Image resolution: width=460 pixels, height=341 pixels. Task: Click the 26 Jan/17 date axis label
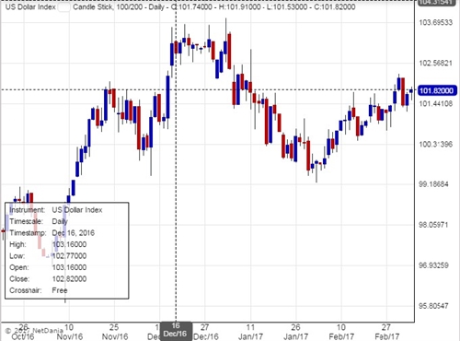[295, 332]
